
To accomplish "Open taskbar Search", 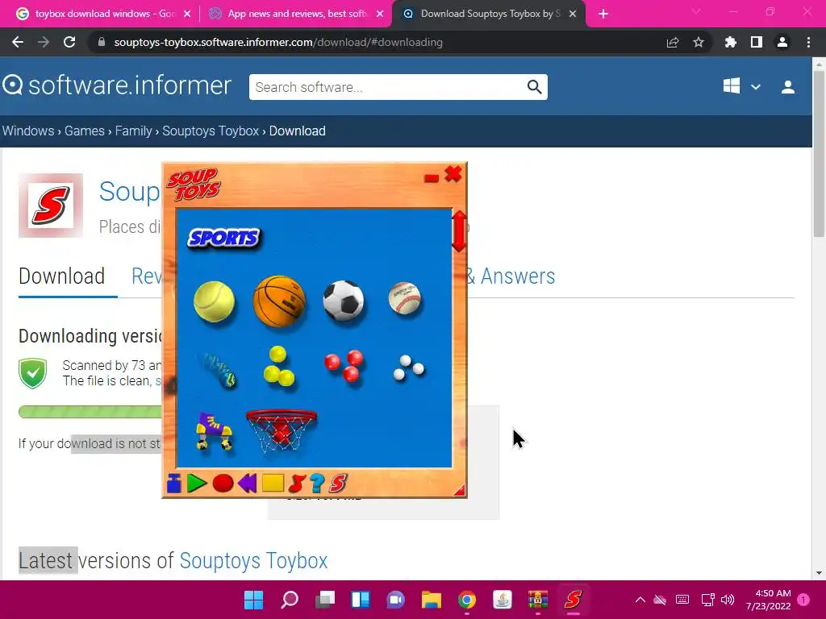I will [x=290, y=600].
